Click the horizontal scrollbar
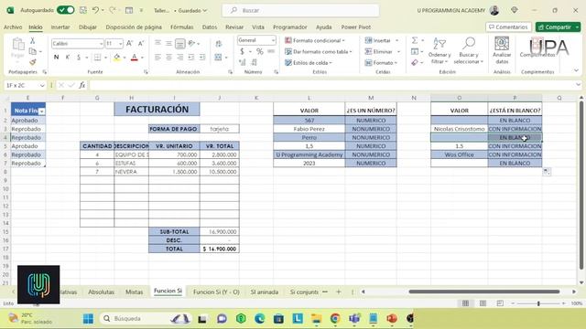This screenshot has width=586, height=329. click(x=484, y=292)
